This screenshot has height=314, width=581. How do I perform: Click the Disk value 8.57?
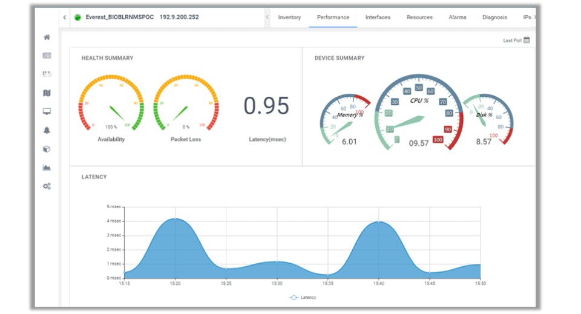(x=484, y=142)
